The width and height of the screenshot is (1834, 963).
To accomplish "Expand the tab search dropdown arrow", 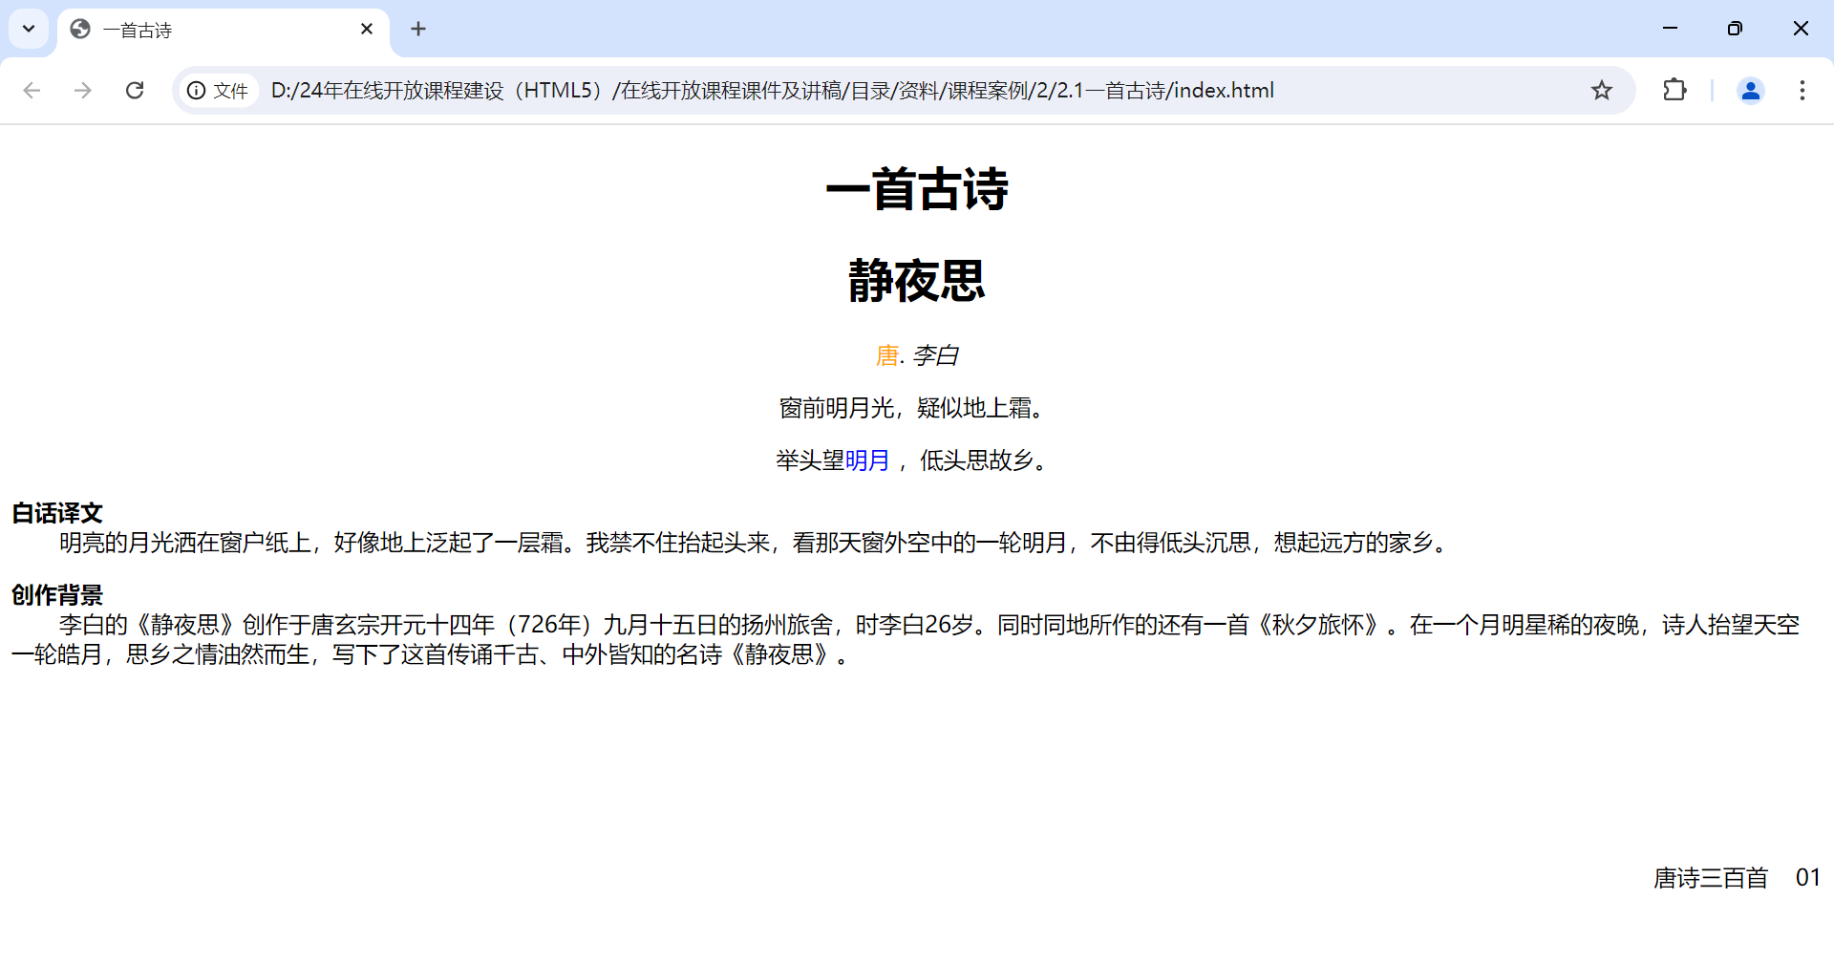I will [x=29, y=29].
